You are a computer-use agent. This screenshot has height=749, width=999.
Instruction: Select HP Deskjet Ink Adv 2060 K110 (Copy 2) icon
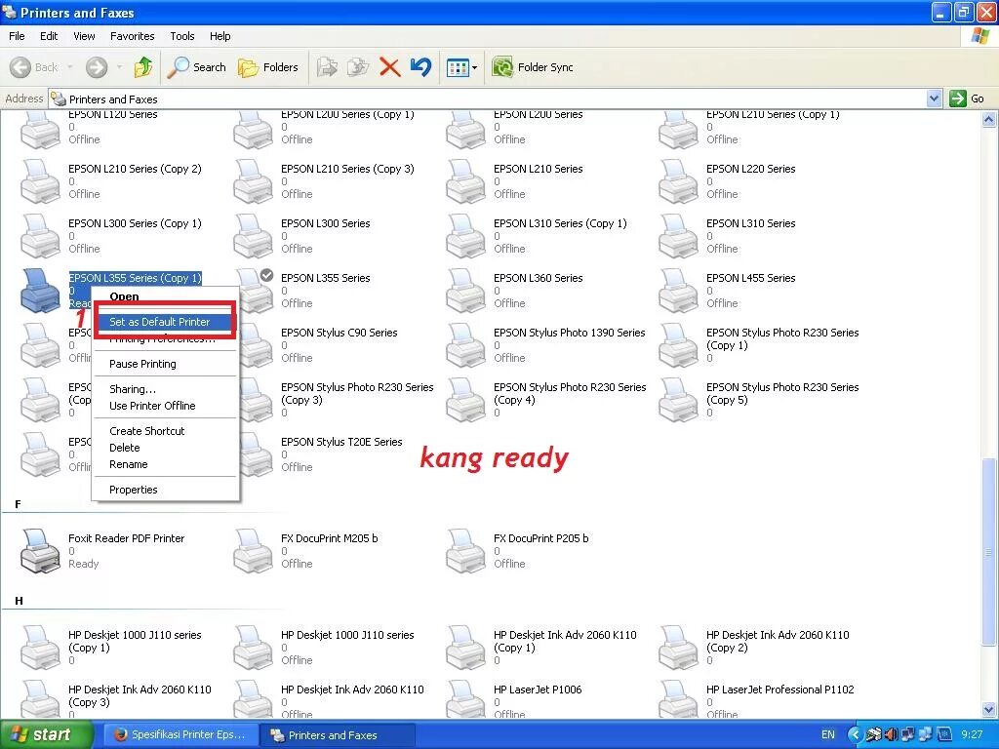[678, 648]
